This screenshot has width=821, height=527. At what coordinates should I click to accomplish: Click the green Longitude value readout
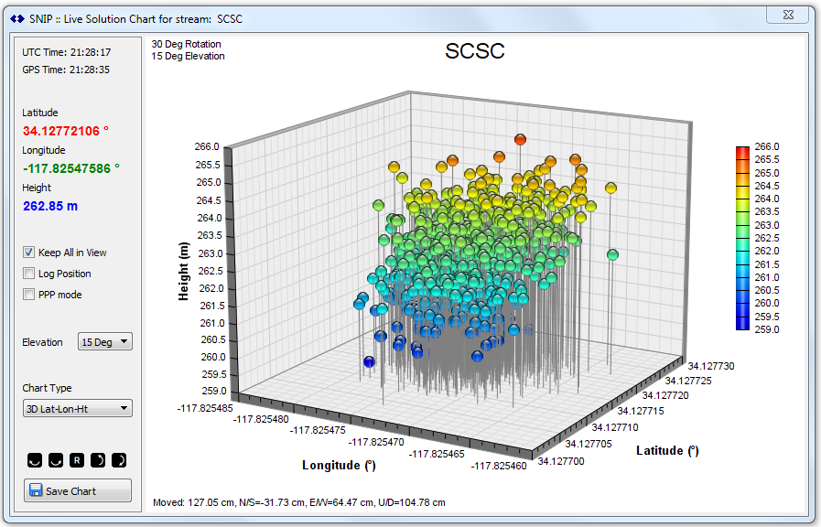click(71, 168)
